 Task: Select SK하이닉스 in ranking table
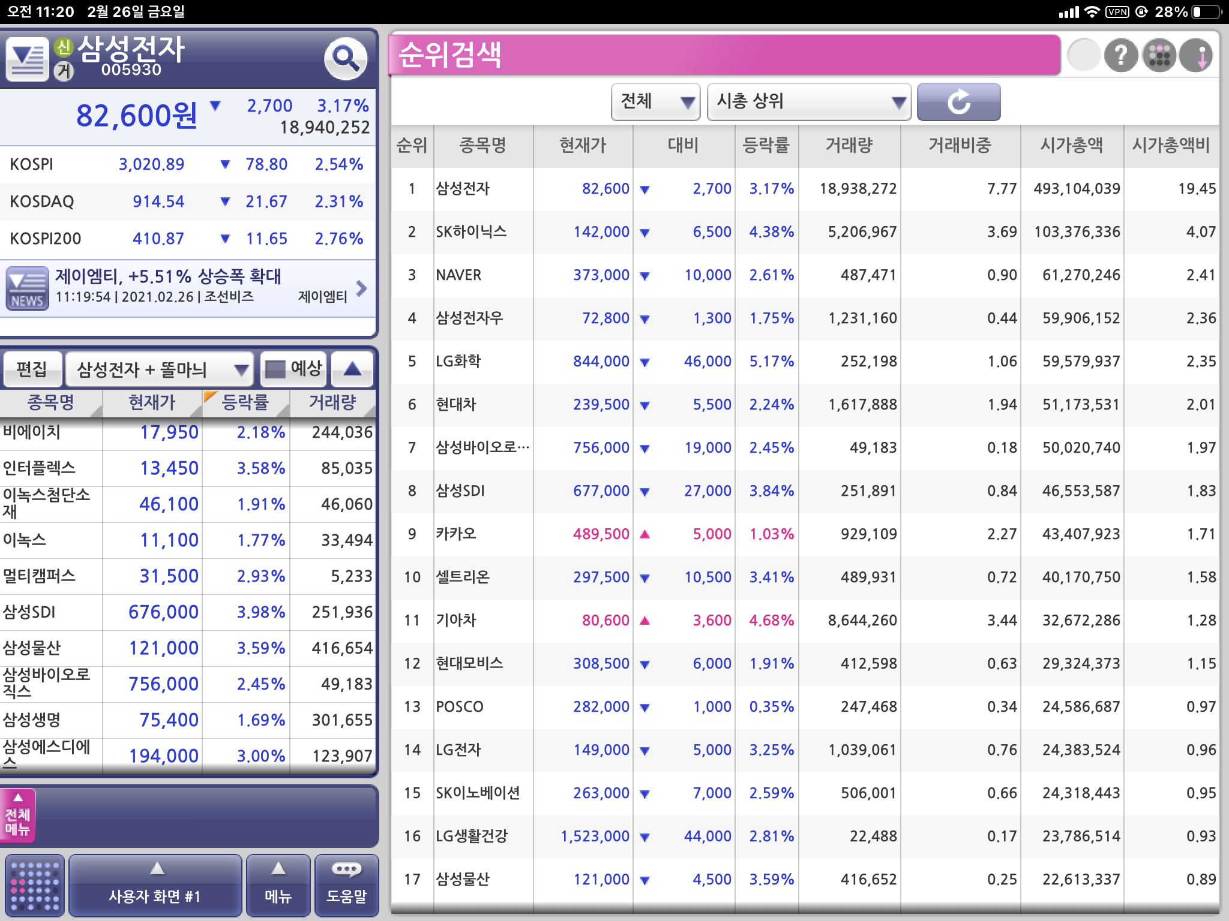(x=805, y=232)
